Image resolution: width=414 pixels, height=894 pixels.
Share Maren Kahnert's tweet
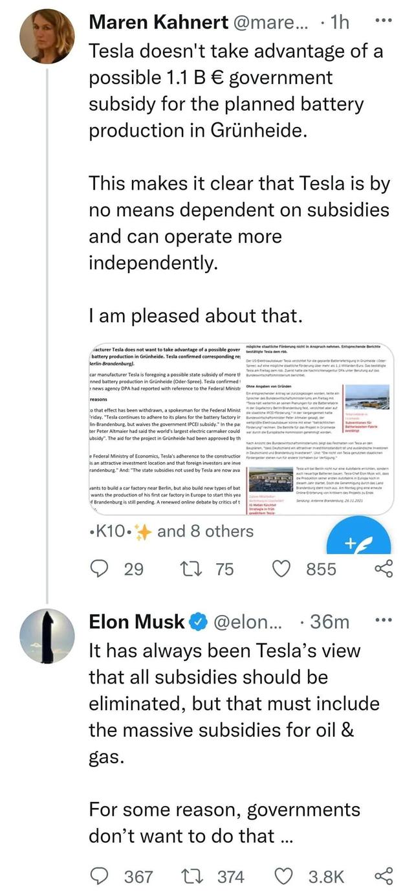384,569
